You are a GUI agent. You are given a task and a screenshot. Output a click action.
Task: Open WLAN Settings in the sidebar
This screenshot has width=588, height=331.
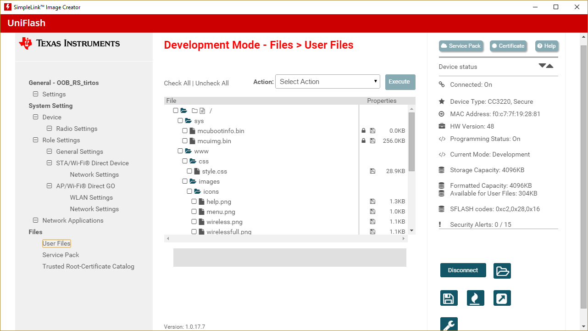(91, 197)
